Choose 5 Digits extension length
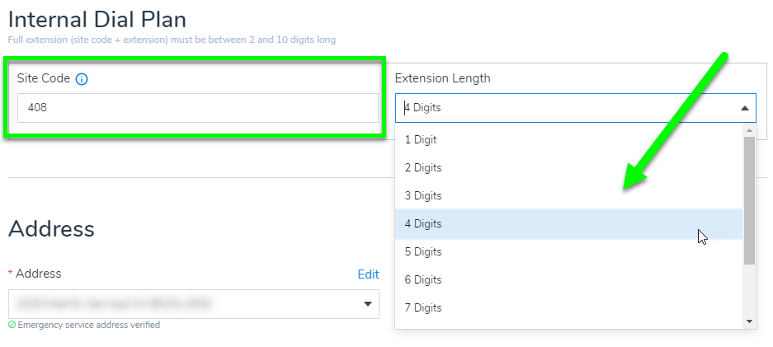Viewport: 773px width, 347px height. click(x=423, y=251)
